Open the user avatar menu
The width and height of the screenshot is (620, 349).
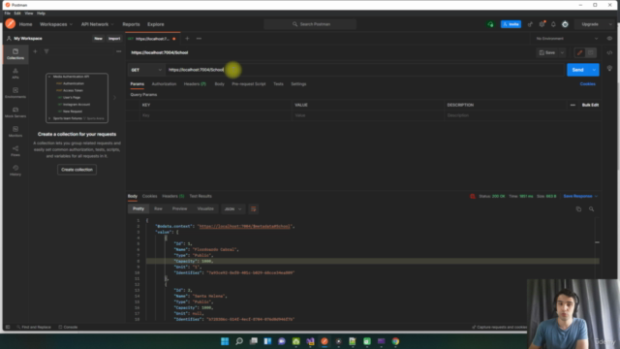pyautogui.click(x=565, y=24)
